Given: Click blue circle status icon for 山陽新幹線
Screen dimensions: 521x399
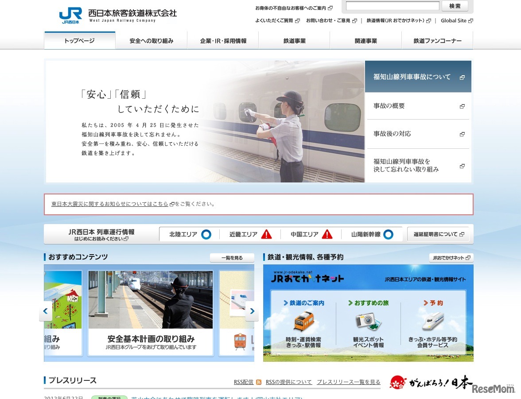Looking at the screenshot, I should point(389,234).
